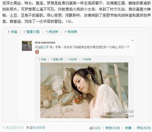This screenshot has width=152, height=132.
Task: Repost via 转发(329)
Action: tap(113, 128)
